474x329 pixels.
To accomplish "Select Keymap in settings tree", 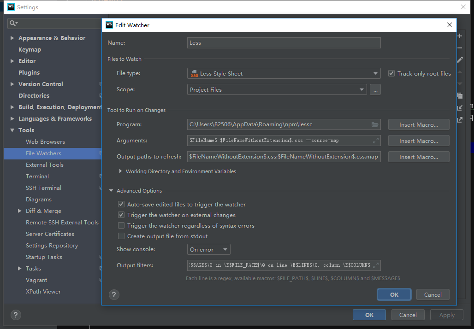I will (30, 50).
